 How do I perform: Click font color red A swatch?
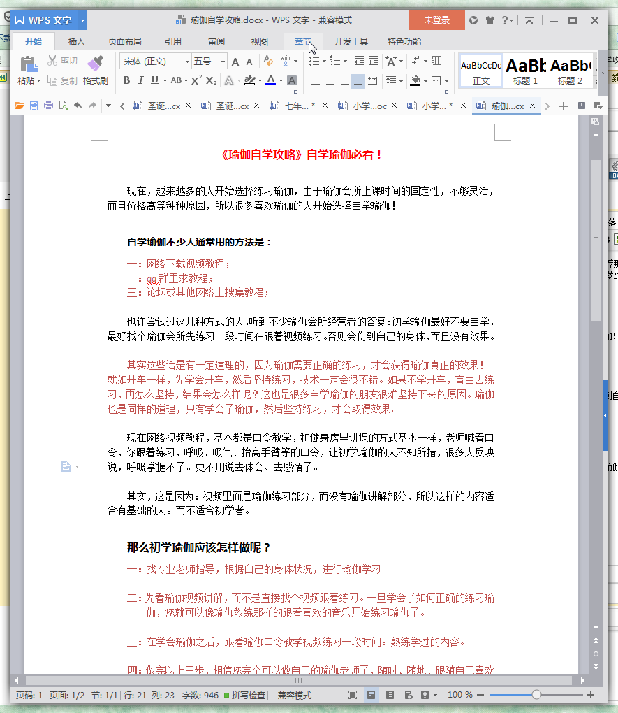coord(271,80)
